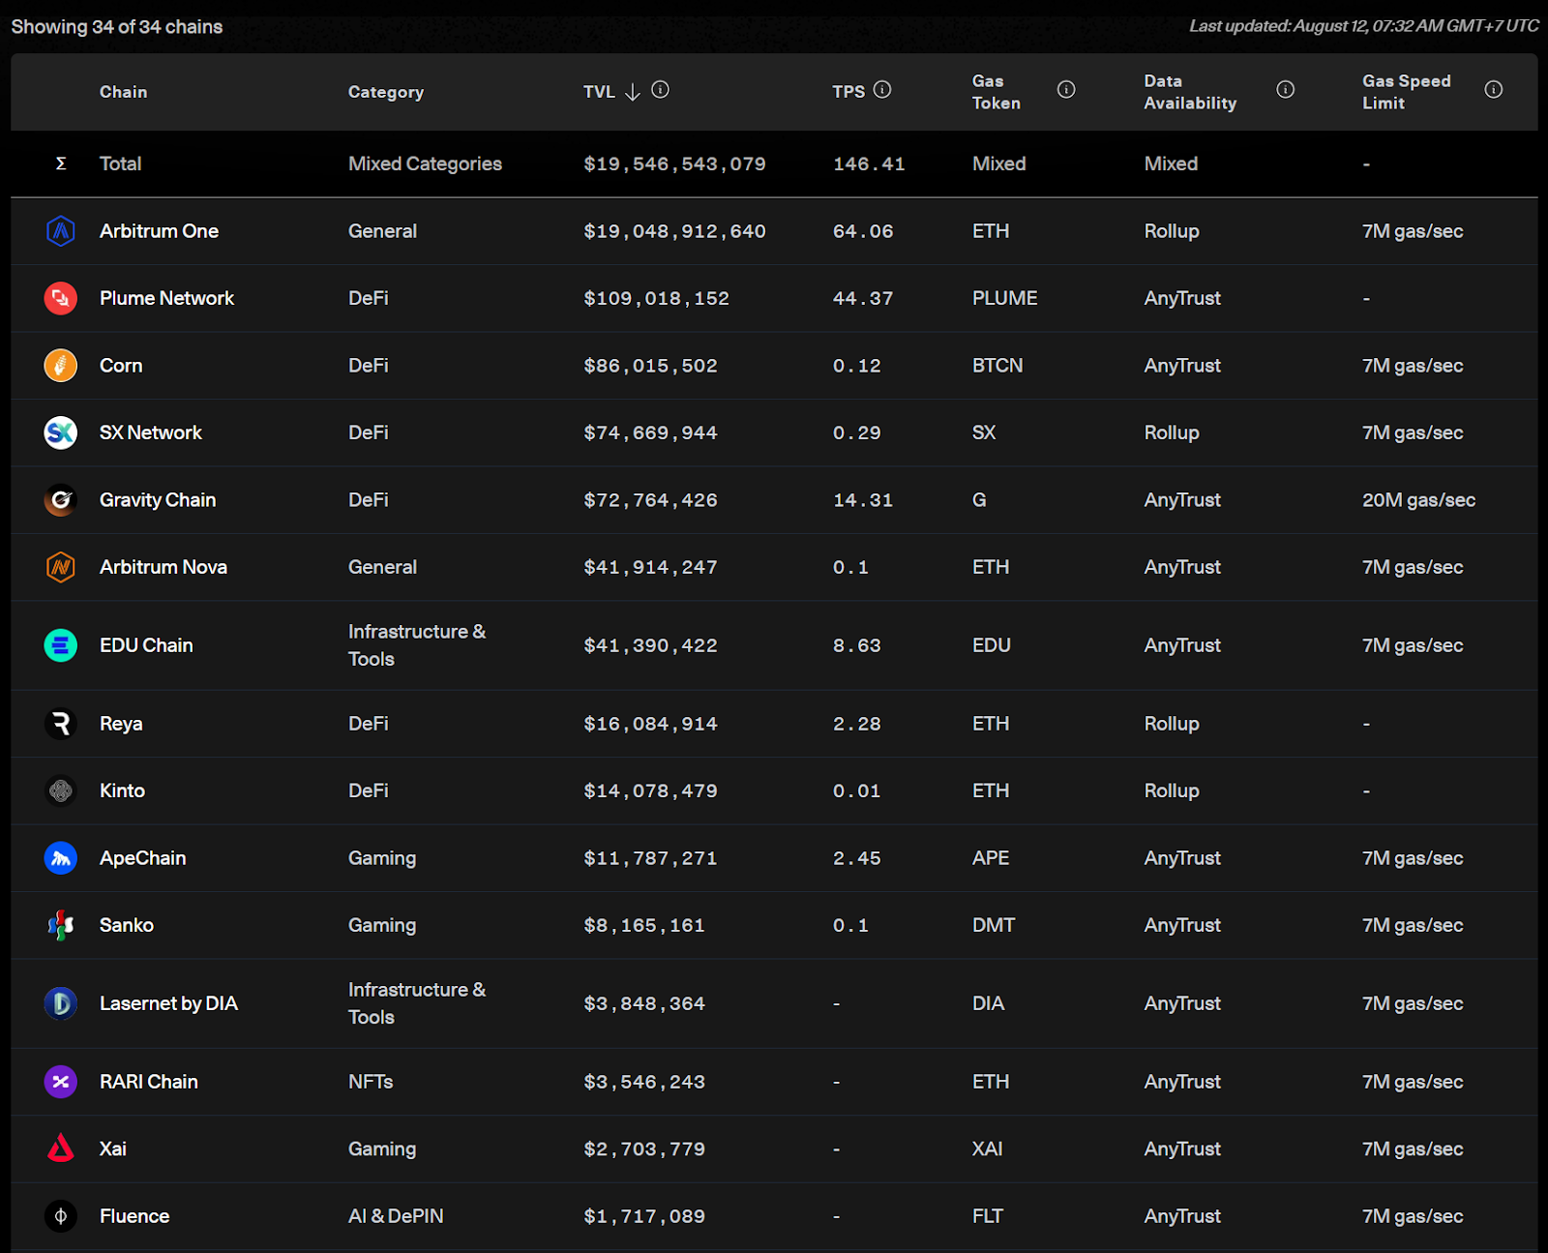Click total TVL value $19,546,543,079
The image size is (1548, 1253).
click(674, 164)
